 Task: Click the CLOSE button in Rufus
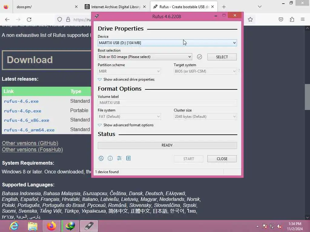click(x=222, y=159)
